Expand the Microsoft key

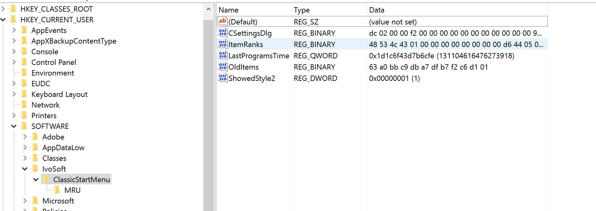coord(25,201)
